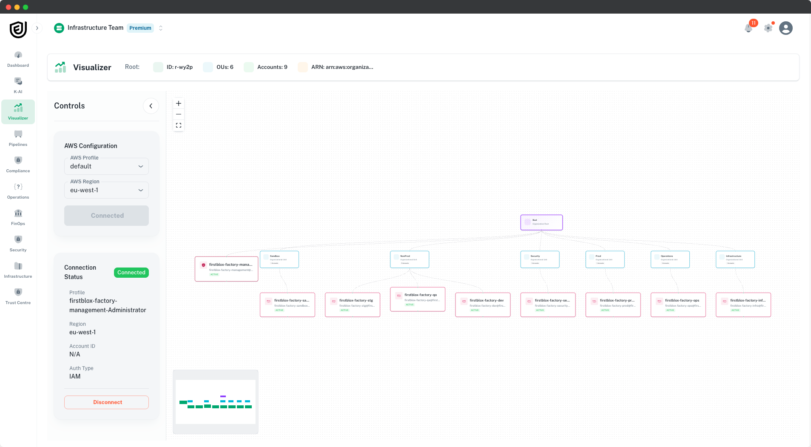Collapse the Controls panel
This screenshot has width=811, height=447.
click(x=151, y=105)
